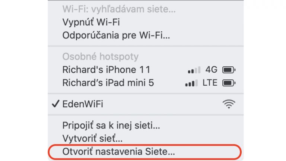The image size is (286, 161).
Task: Click the red-highlighted network settings row
Action: [x=145, y=152]
